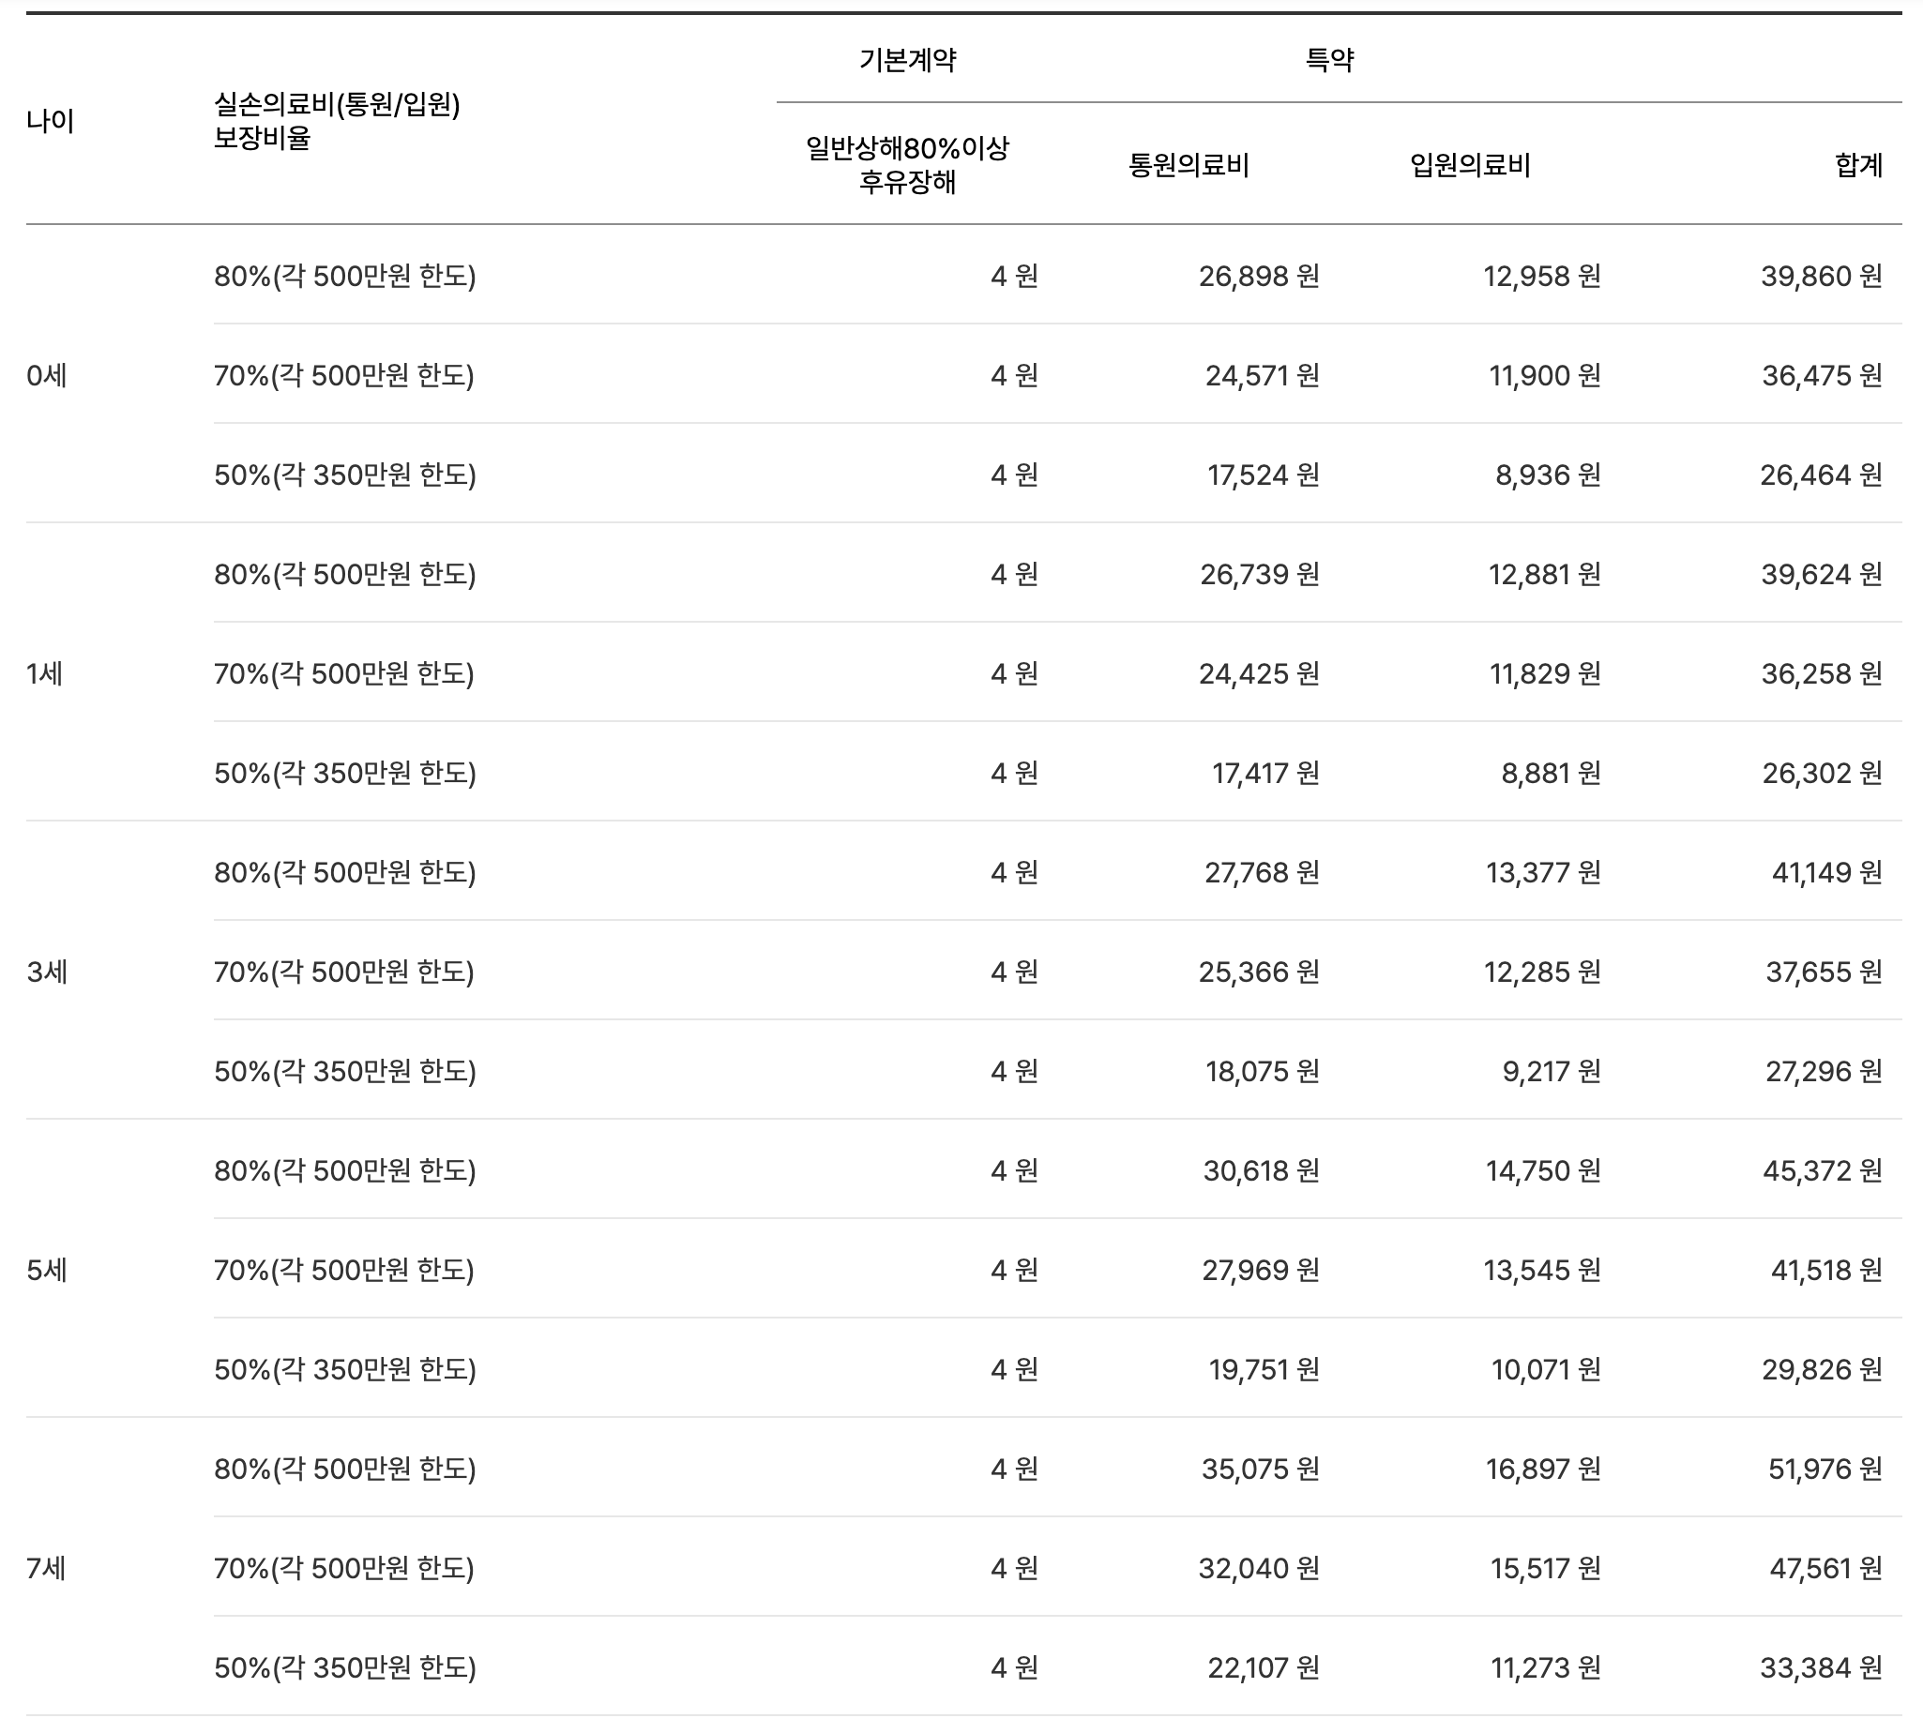Screen dimensions: 1923x1718
Task: Click the 51,976 원 total cell
Action: point(1824,1469)
